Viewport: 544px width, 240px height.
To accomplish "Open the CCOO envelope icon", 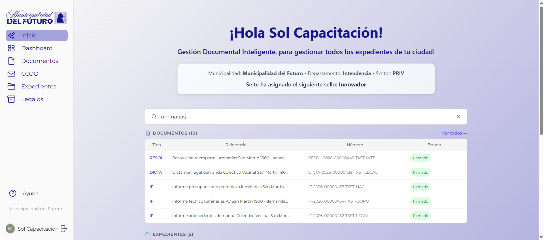I will pos(11,74).
